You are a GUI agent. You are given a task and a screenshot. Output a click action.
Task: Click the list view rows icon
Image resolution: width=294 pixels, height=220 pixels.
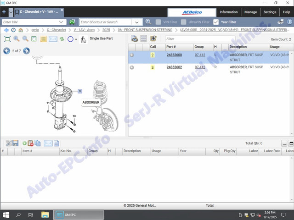[144, 38]
